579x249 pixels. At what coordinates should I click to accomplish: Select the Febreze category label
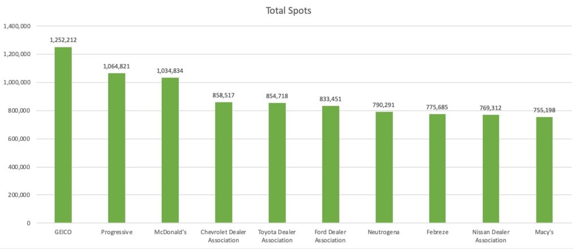pyautogui.click(x=438, y=233)
